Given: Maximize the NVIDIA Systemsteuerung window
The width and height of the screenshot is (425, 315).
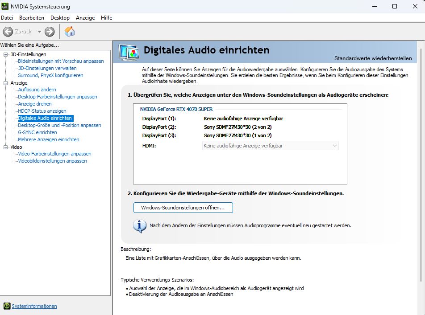Looking at the screenshot, I should pyautogui.click(x=395, y=6).
